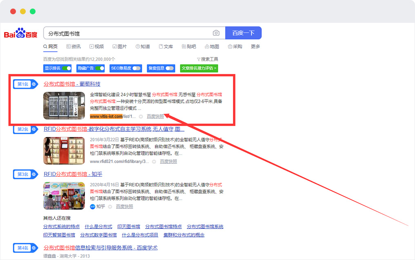Switch to the 视频 tab
Viewport: 415px width, 260px height.
point(97,46)
